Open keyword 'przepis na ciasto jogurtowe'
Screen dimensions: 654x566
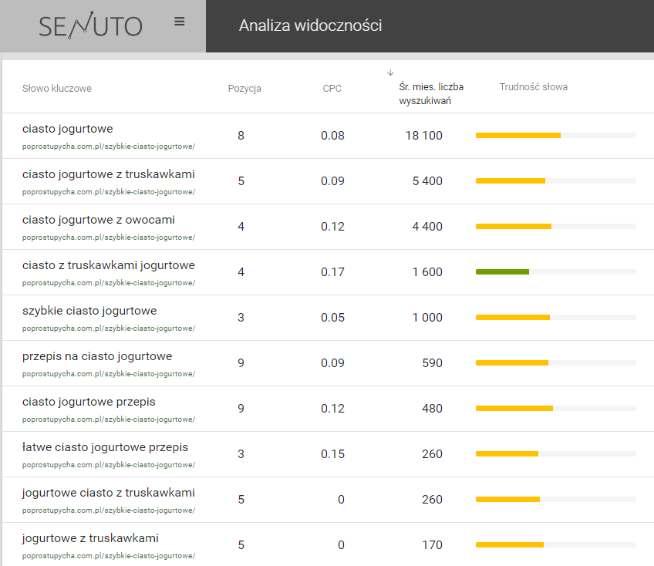pos(97,356)
